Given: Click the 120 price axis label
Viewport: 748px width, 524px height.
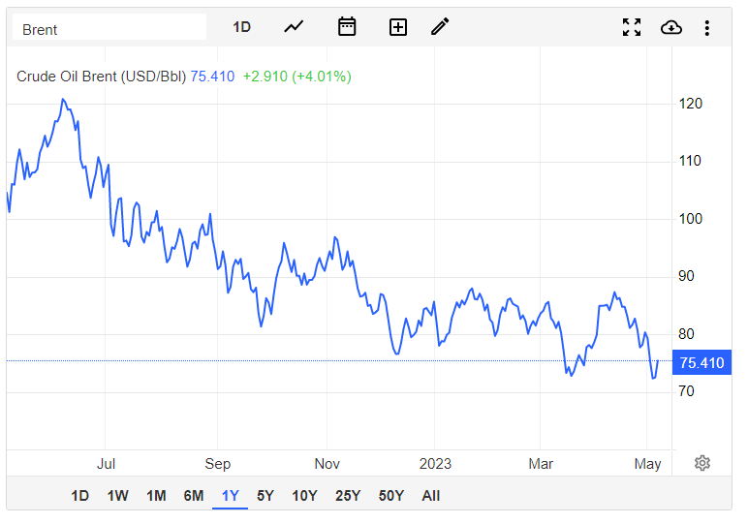Looking at the screenshot, I should pos(690,104).
